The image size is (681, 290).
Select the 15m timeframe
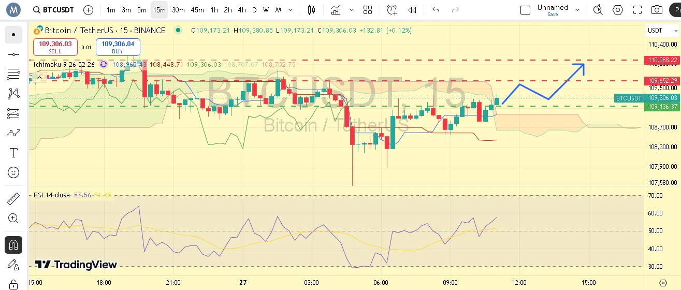click(x=160, y=10)
